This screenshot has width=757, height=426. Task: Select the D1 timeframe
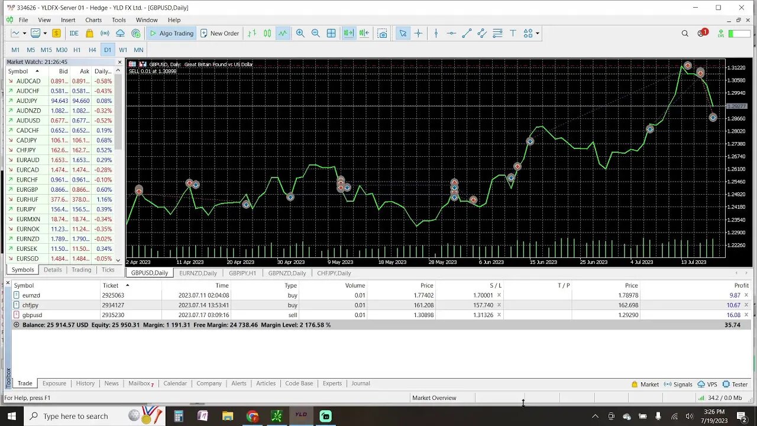tap(108, 50)
